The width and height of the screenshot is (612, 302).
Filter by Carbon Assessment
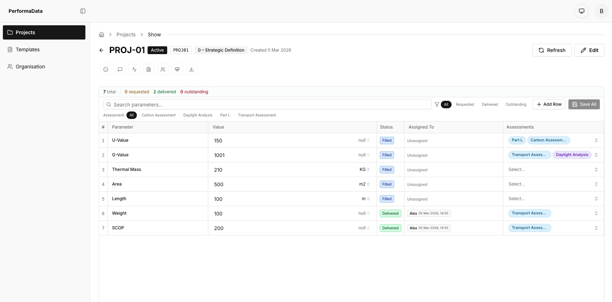pyautogui.click(x=159, y=115)
